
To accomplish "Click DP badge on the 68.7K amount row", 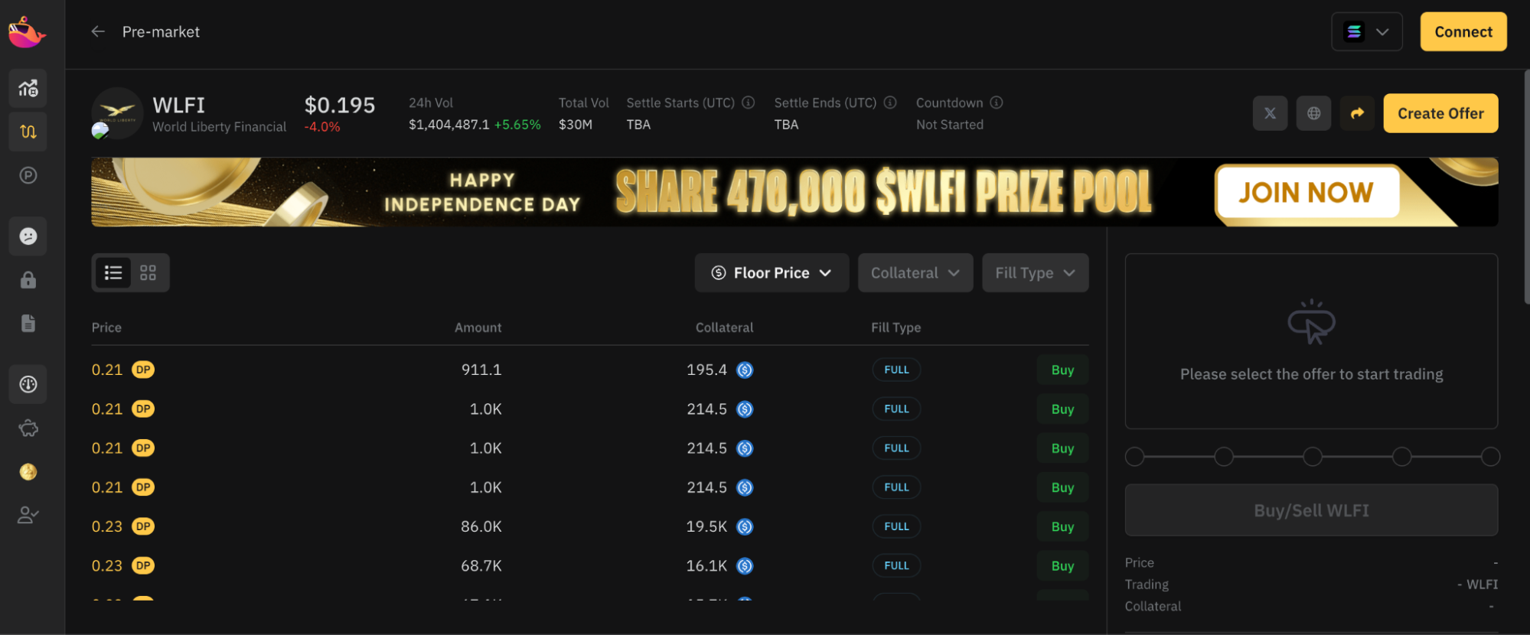I will tap(143, 565).
